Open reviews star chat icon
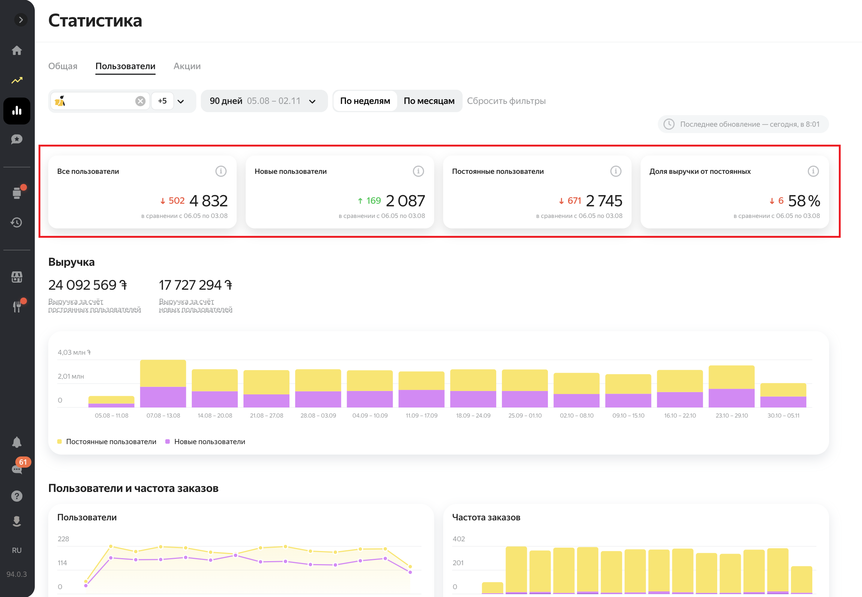This screenshot has width=862, height=597. point(17,139)
